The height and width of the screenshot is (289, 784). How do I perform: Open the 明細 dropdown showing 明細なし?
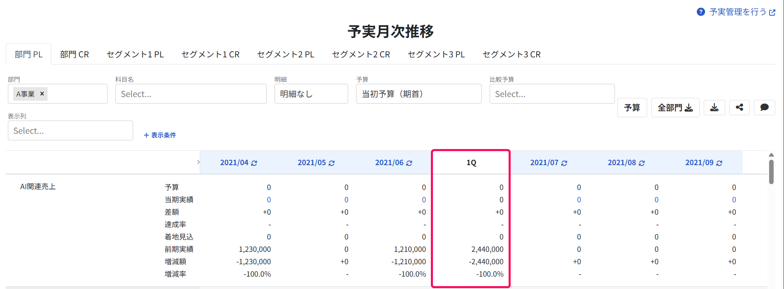(x=311, y=94)
